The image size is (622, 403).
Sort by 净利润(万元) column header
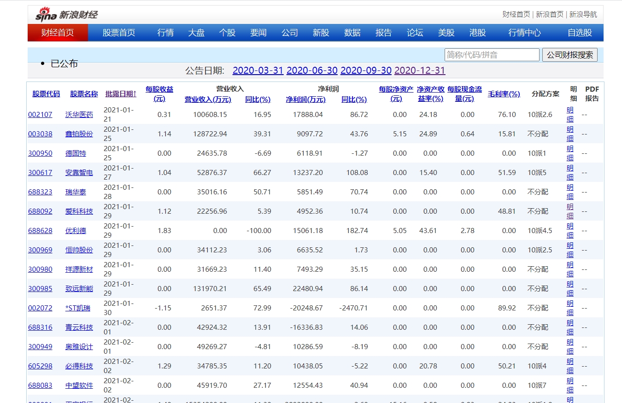point(305,99)
